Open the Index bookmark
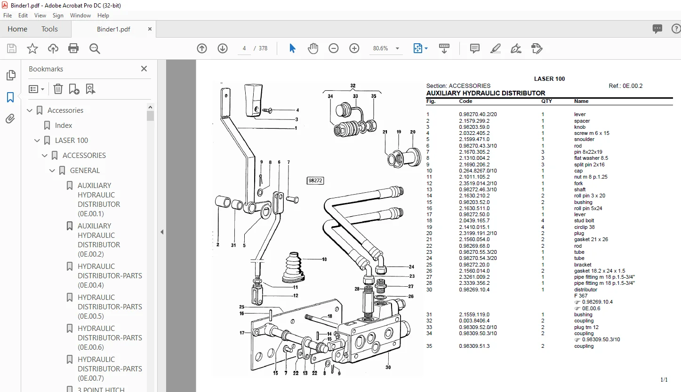 64,125
